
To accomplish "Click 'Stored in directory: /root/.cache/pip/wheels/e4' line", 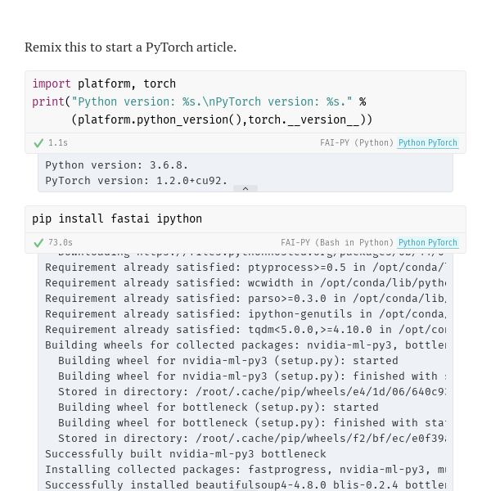I will [x=252, y=392].
